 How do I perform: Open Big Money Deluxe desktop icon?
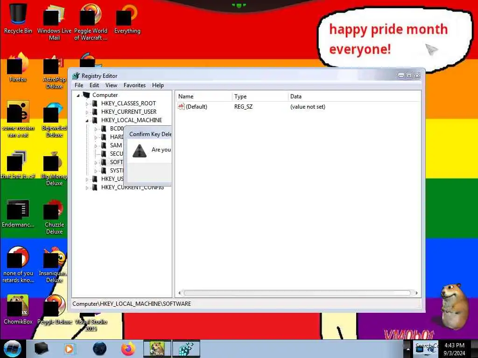tap(54, 169)
